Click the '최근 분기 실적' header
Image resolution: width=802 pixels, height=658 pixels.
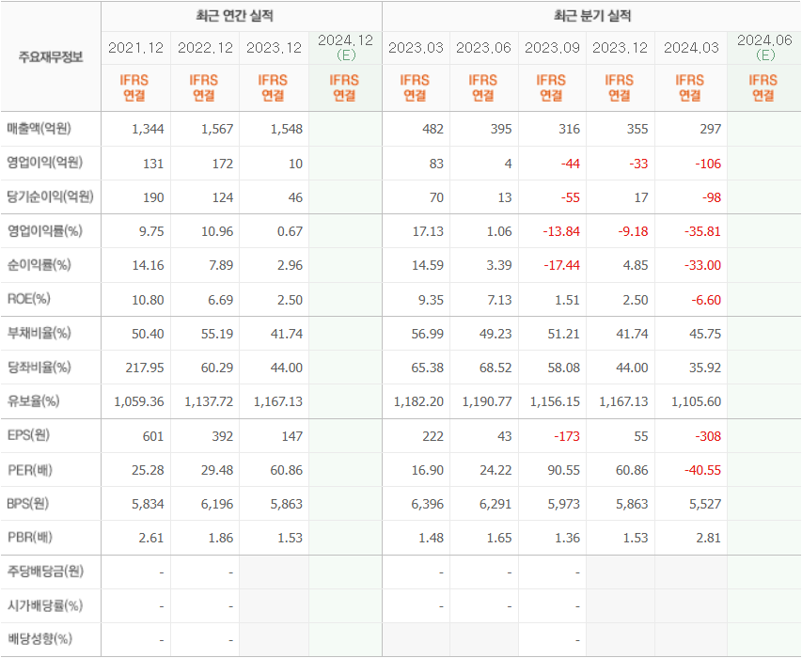click(592, 16)
